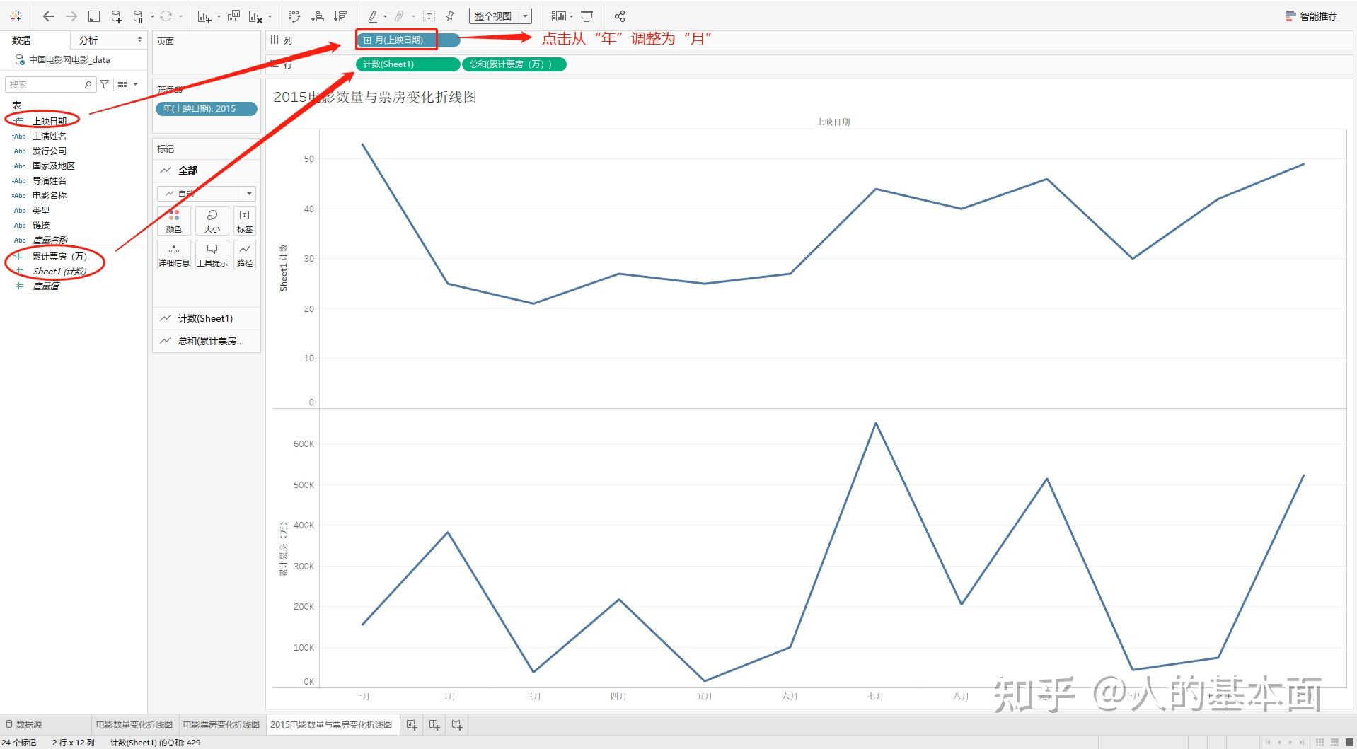Select the 类型 field
The width and height of the screenshot is (1357, 749).
click(x=41, y=211)
